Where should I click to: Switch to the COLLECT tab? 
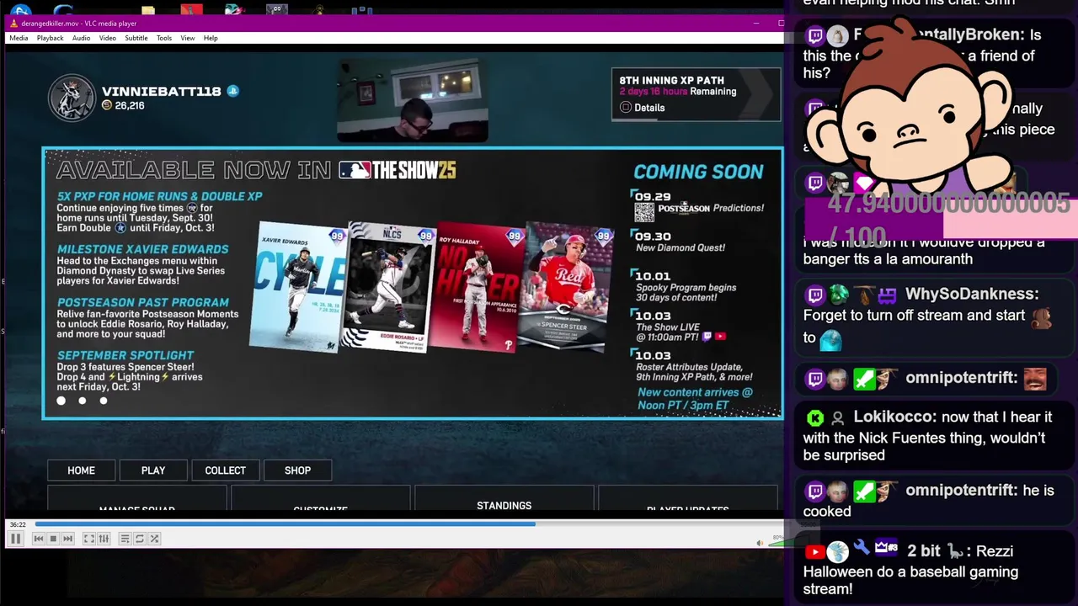(x=225, y=470)
